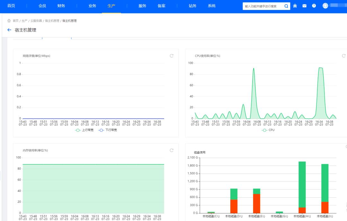Click the home icon in the top bar
The width and height of the screenshot is (347, 221).
pyautogui.click(x=295, y=6)
